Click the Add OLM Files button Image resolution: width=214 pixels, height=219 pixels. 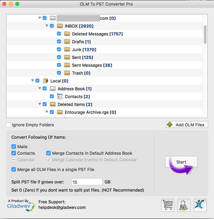pos(187,125)
